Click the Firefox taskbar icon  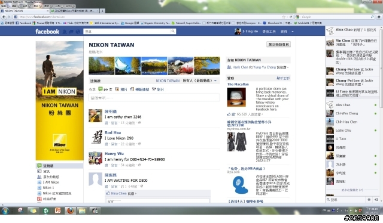pos(70,210)
